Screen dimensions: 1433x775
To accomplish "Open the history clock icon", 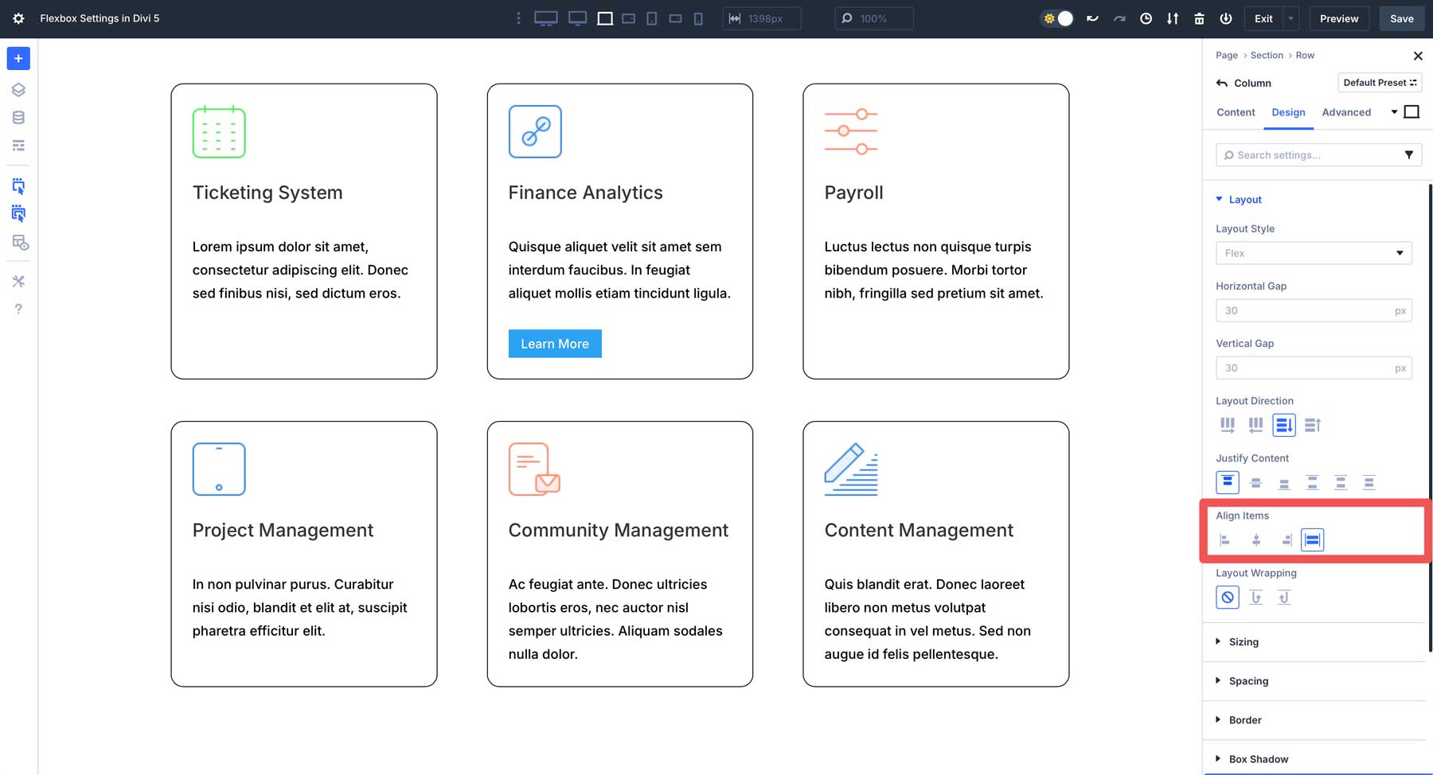I will tap(1146, 18).
